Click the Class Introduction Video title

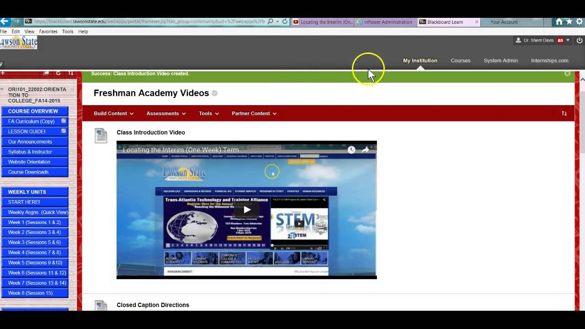tap(151, 133)
